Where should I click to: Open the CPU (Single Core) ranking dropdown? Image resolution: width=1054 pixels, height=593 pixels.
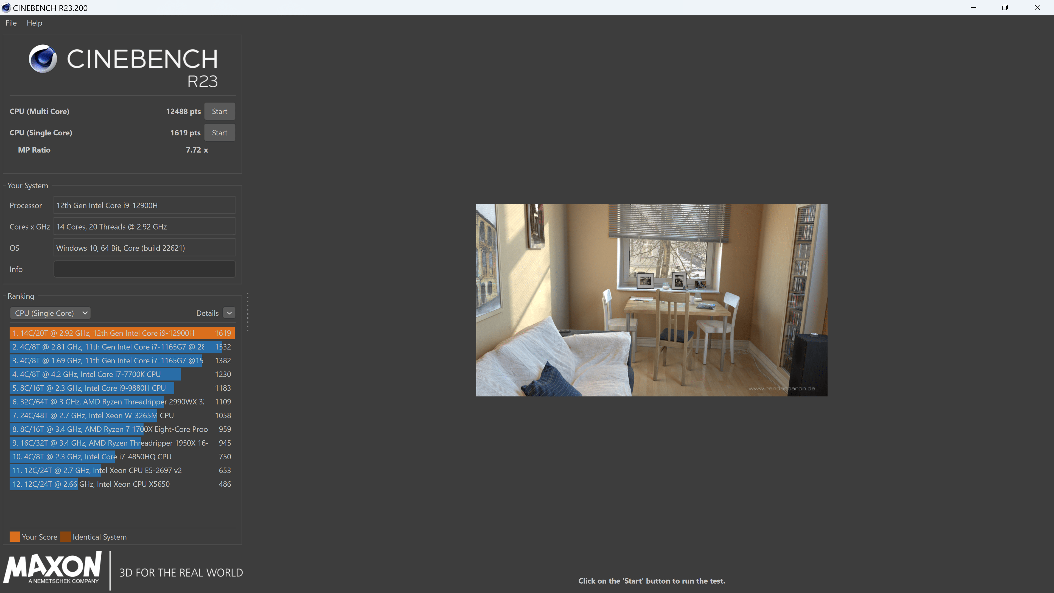click(x=50, y=313)
